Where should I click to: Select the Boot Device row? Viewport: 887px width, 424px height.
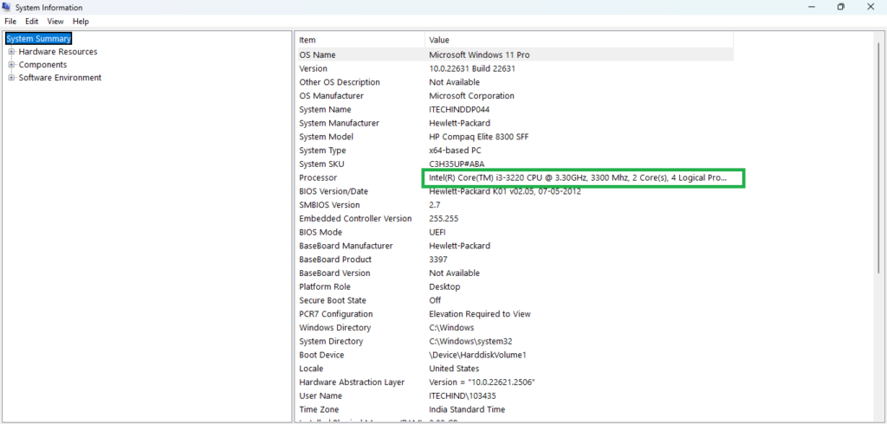(515, 355)
